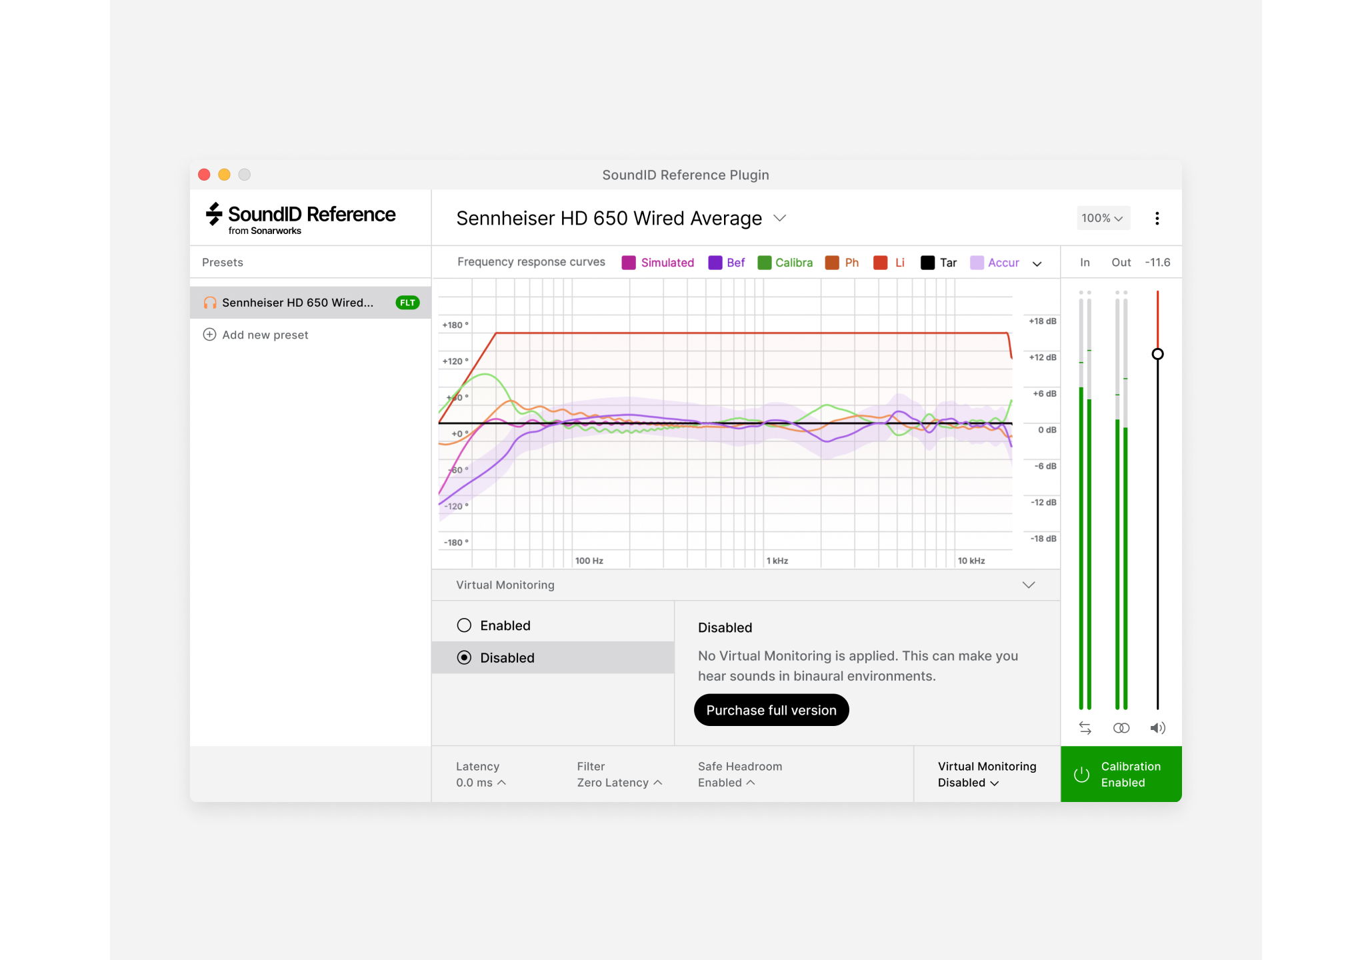Viewport: 1372px width, 960px height.
Task: Collapse the Virtual Monitoring panel chevron
Action: [x=1029, y=585]
